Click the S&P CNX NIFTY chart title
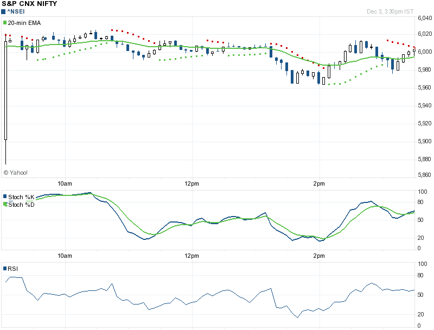The image size is (434, 330). coord(29,4)
